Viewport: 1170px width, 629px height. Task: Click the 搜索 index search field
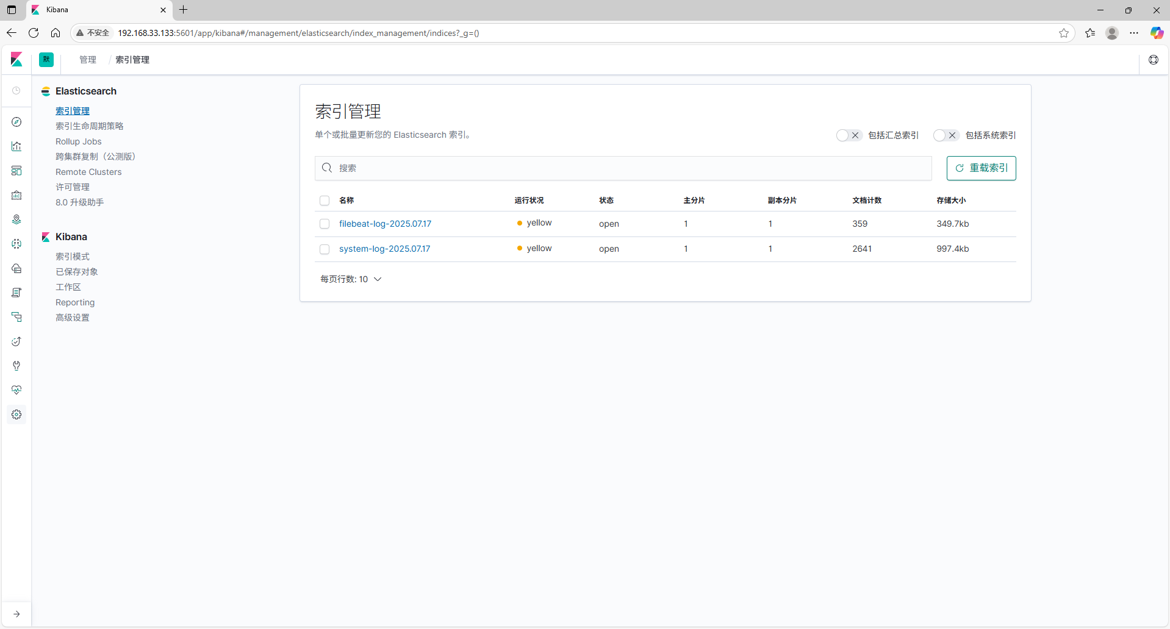point(623,168)
